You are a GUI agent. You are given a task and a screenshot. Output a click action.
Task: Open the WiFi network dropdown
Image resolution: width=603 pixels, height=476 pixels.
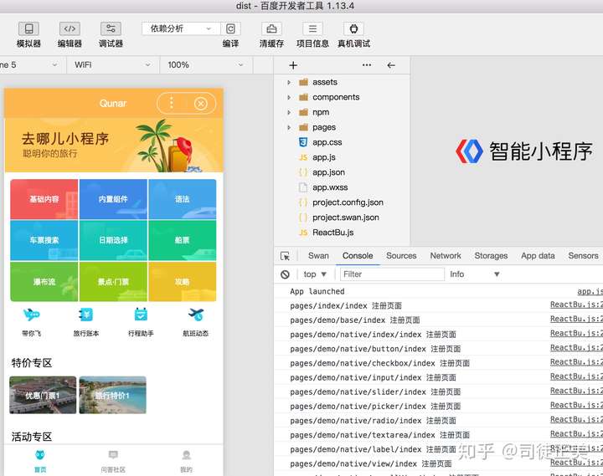pyautogui.click(x=113, y=65)
